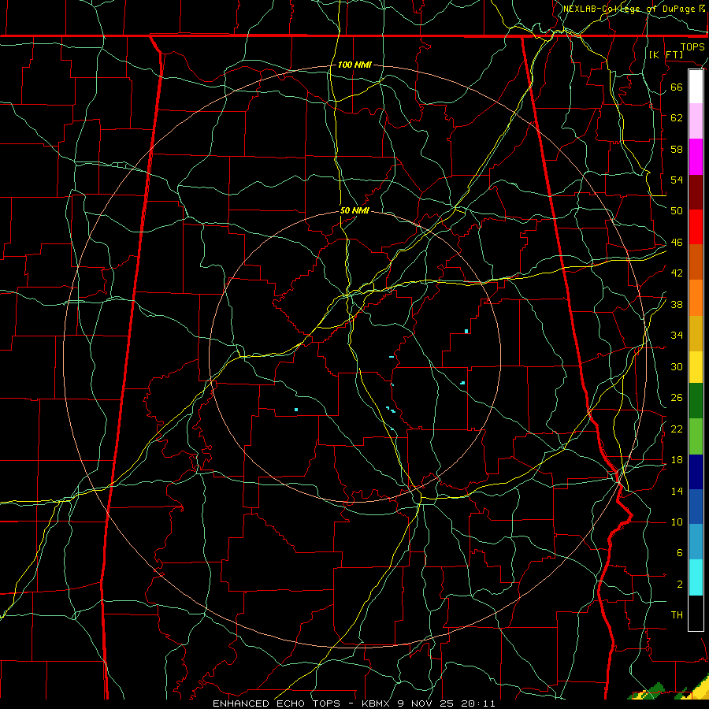The image size is (709, 709).
Task: Click the westernmost cyan echo return
Action: tap(295, 410)
